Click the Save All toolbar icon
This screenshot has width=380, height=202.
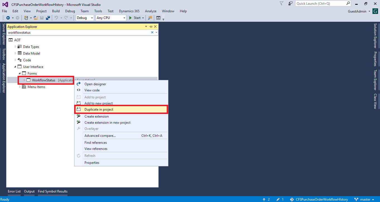48,18
